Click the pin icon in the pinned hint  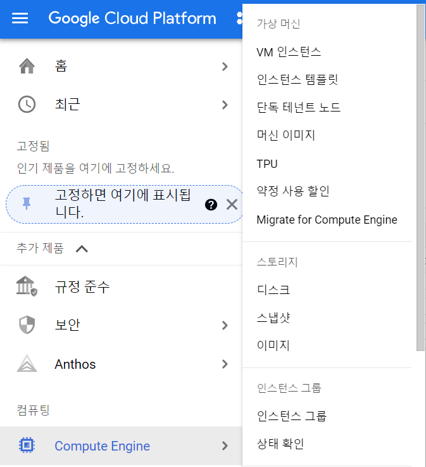pyautogui.click(x=27, y=204)
